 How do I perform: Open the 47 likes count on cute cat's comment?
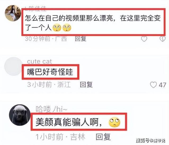pyautogui.click(x=162, y=85)
